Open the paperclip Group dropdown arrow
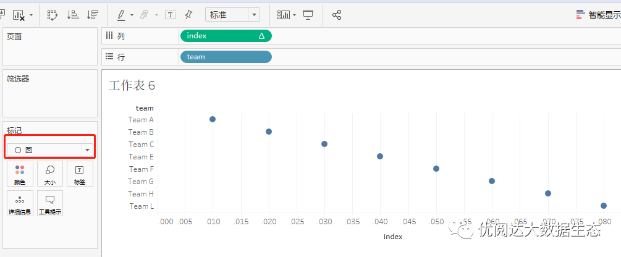Viewport: 621px width, 257px height. coord(156,15)
